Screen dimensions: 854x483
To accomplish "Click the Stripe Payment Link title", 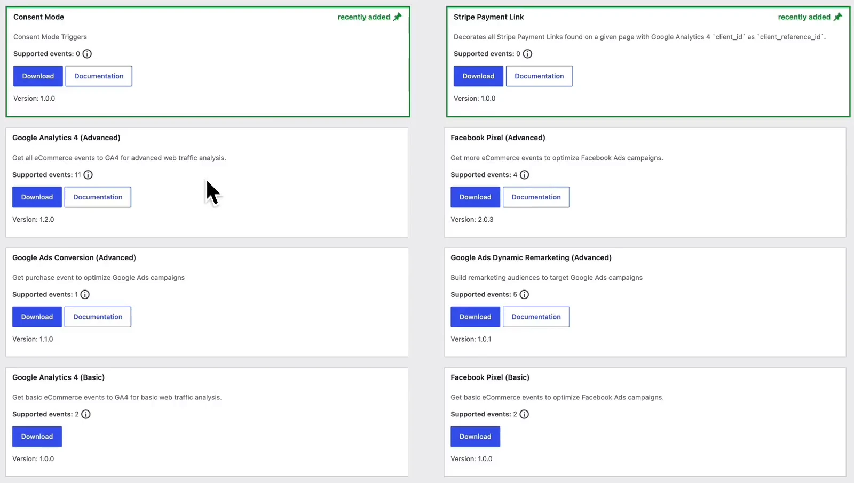I will 488,17.
